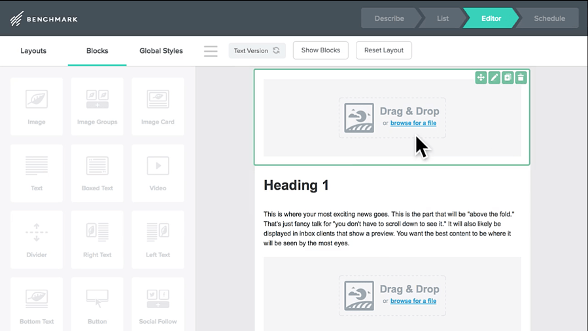
Task: Click the Reset Layout button
Action: pos(384,50)
